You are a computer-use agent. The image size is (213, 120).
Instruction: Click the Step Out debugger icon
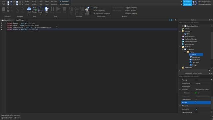pyautogui.click(x=82, y=9)
